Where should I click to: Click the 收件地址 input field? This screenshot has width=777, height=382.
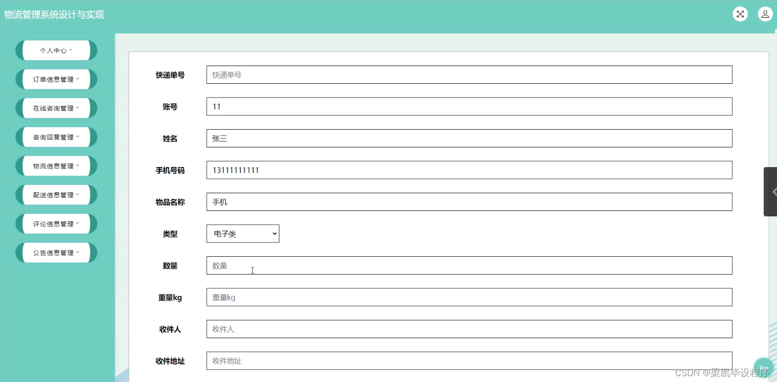[x=468, y=360]
